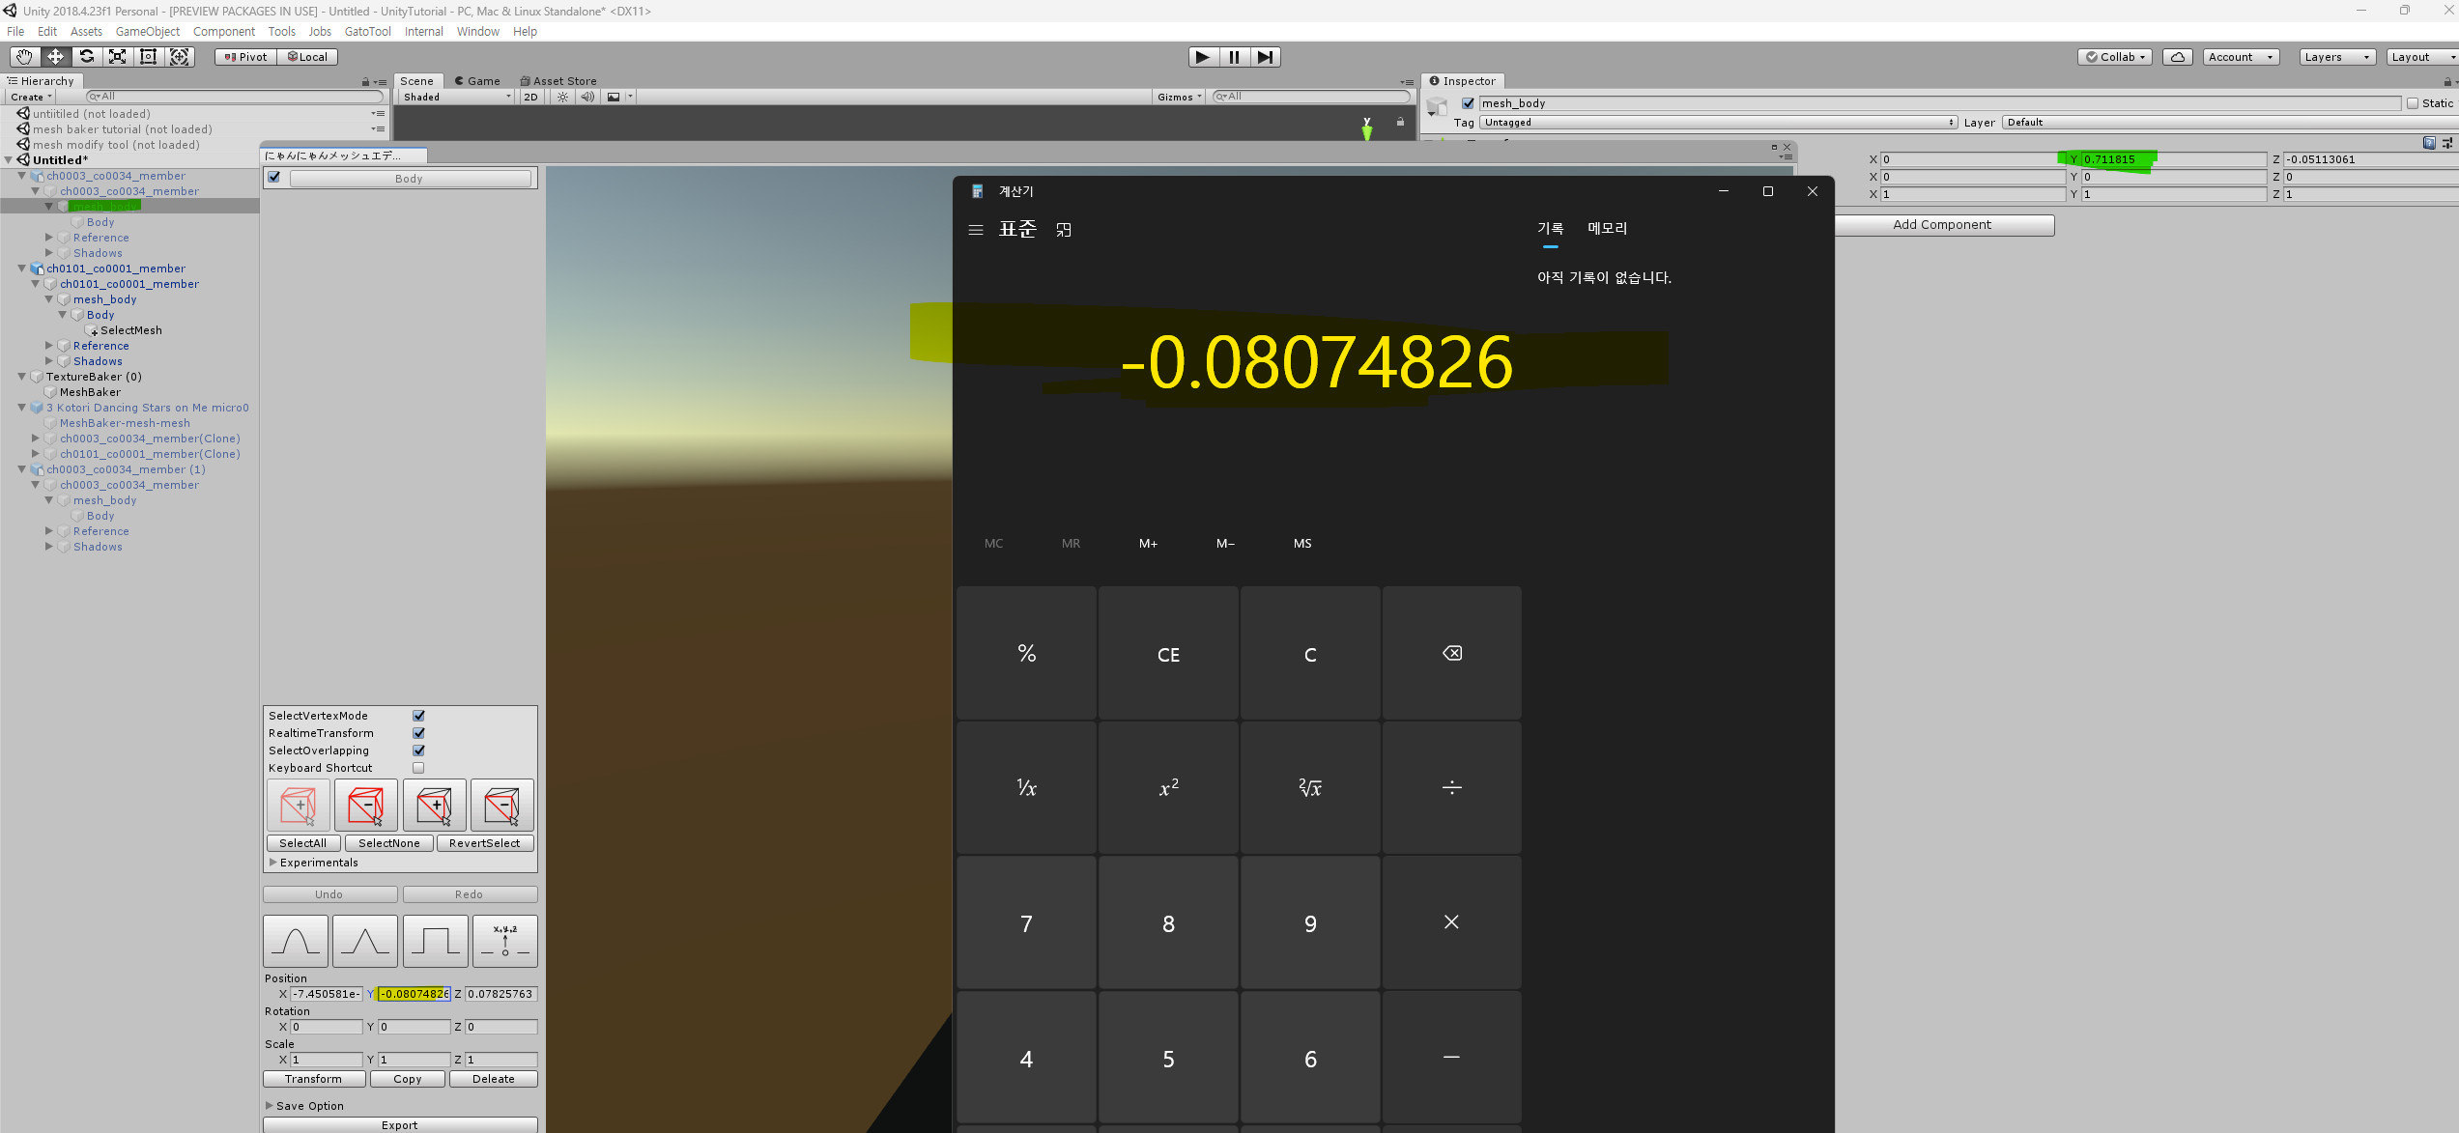Expand the Experimentals foldout
Screen dimensions: 2459x1133
(x=273, y=863)
